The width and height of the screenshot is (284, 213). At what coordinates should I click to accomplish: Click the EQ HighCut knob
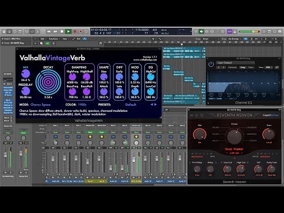pos(151,77)
